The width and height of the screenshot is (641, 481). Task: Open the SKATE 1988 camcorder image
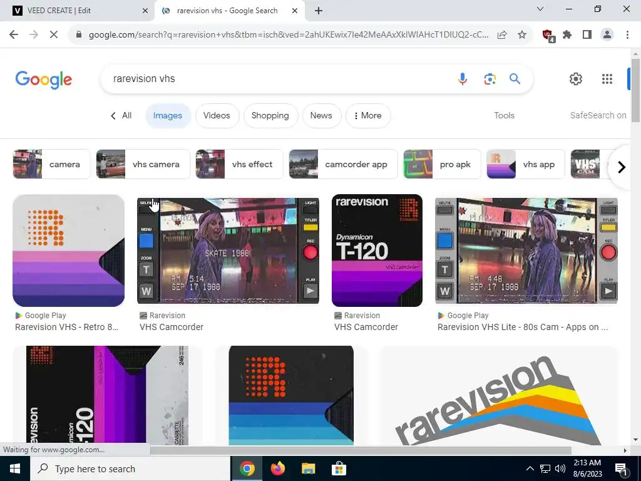(228, 251)
